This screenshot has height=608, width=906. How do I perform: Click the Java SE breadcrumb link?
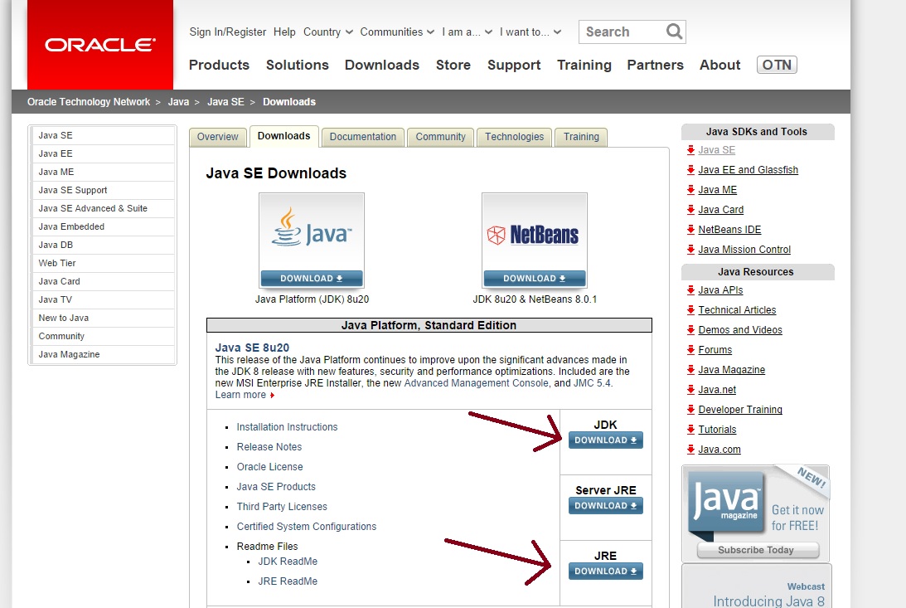pyautogui.click(x=225, y=102)
